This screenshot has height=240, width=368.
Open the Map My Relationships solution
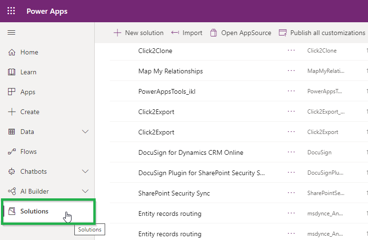tap(171, 71)
